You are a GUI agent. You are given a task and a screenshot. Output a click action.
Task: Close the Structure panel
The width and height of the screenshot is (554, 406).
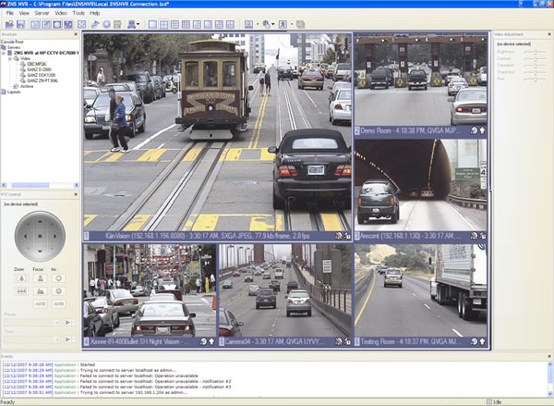76,34
